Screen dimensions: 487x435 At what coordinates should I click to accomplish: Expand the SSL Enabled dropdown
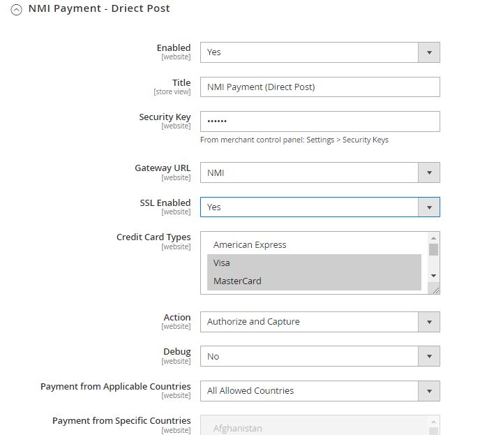point(309,207)
